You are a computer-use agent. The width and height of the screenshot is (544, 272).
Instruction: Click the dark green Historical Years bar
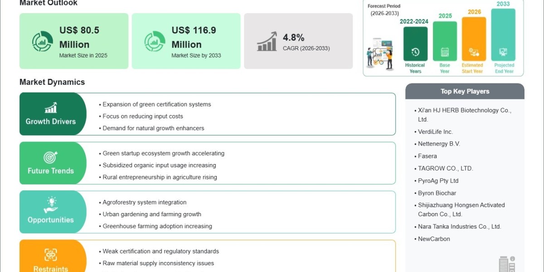click(415, 44)
